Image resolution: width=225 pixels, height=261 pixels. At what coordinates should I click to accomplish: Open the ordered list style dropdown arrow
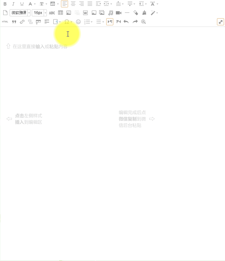click(91, 22)
